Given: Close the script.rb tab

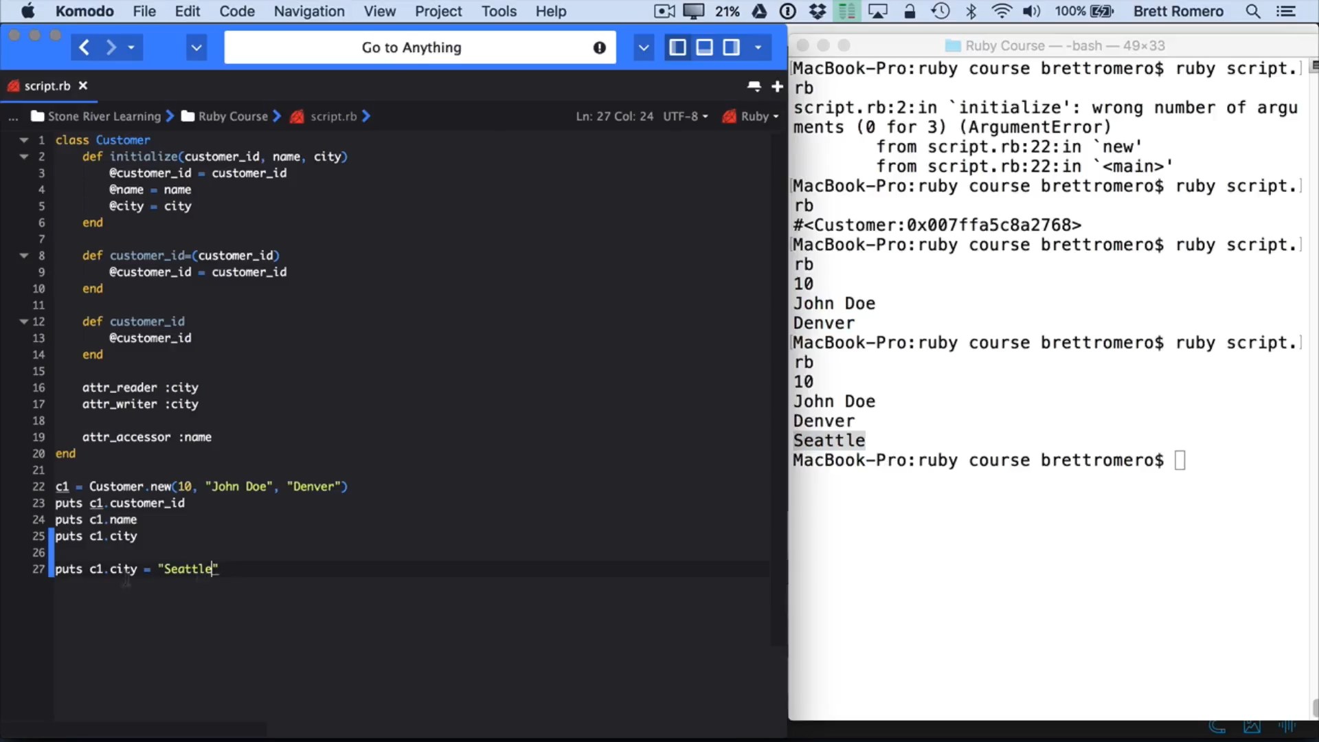Looking at the screenshot, I should (x=83, y=86).
